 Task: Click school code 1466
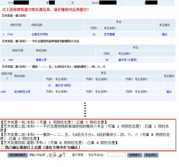3,92
